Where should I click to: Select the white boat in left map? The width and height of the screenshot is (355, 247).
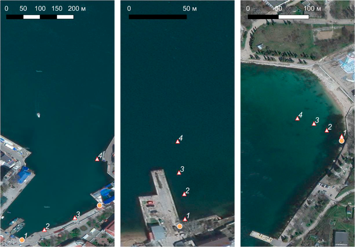coord(38,115)
